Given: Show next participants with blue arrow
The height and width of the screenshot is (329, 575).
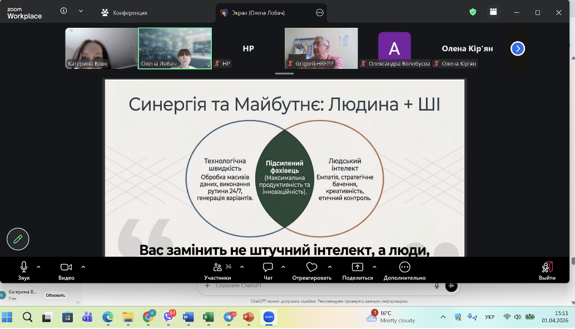Looking at the screenshot, I should [x=518, y=49].
